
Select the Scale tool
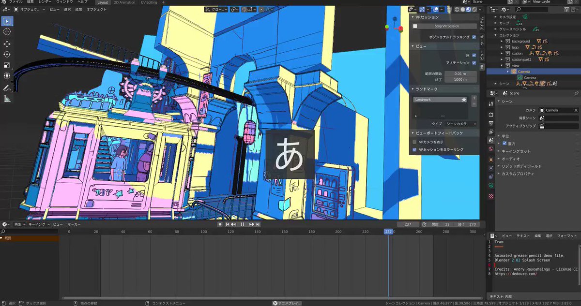click(x=7, y=65)
